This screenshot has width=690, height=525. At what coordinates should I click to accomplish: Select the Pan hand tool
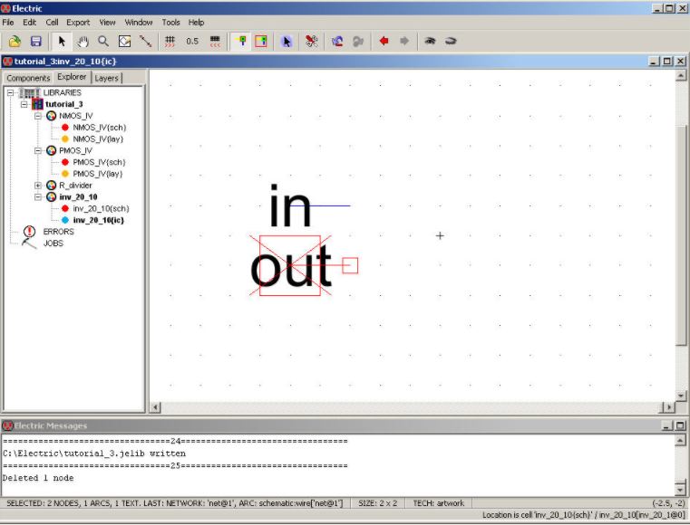click(83, 41)
